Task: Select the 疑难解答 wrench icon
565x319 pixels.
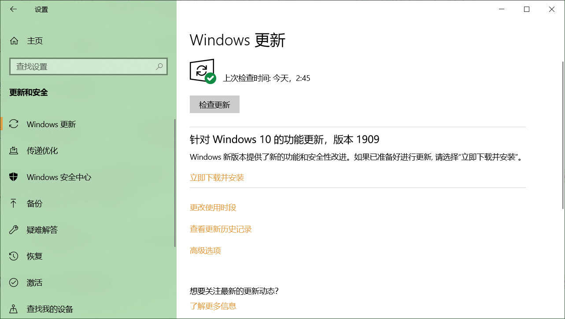Action: coord(14,230)
